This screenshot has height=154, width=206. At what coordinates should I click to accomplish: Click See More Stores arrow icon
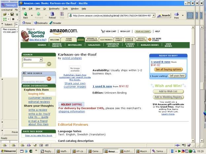(150, 39)
